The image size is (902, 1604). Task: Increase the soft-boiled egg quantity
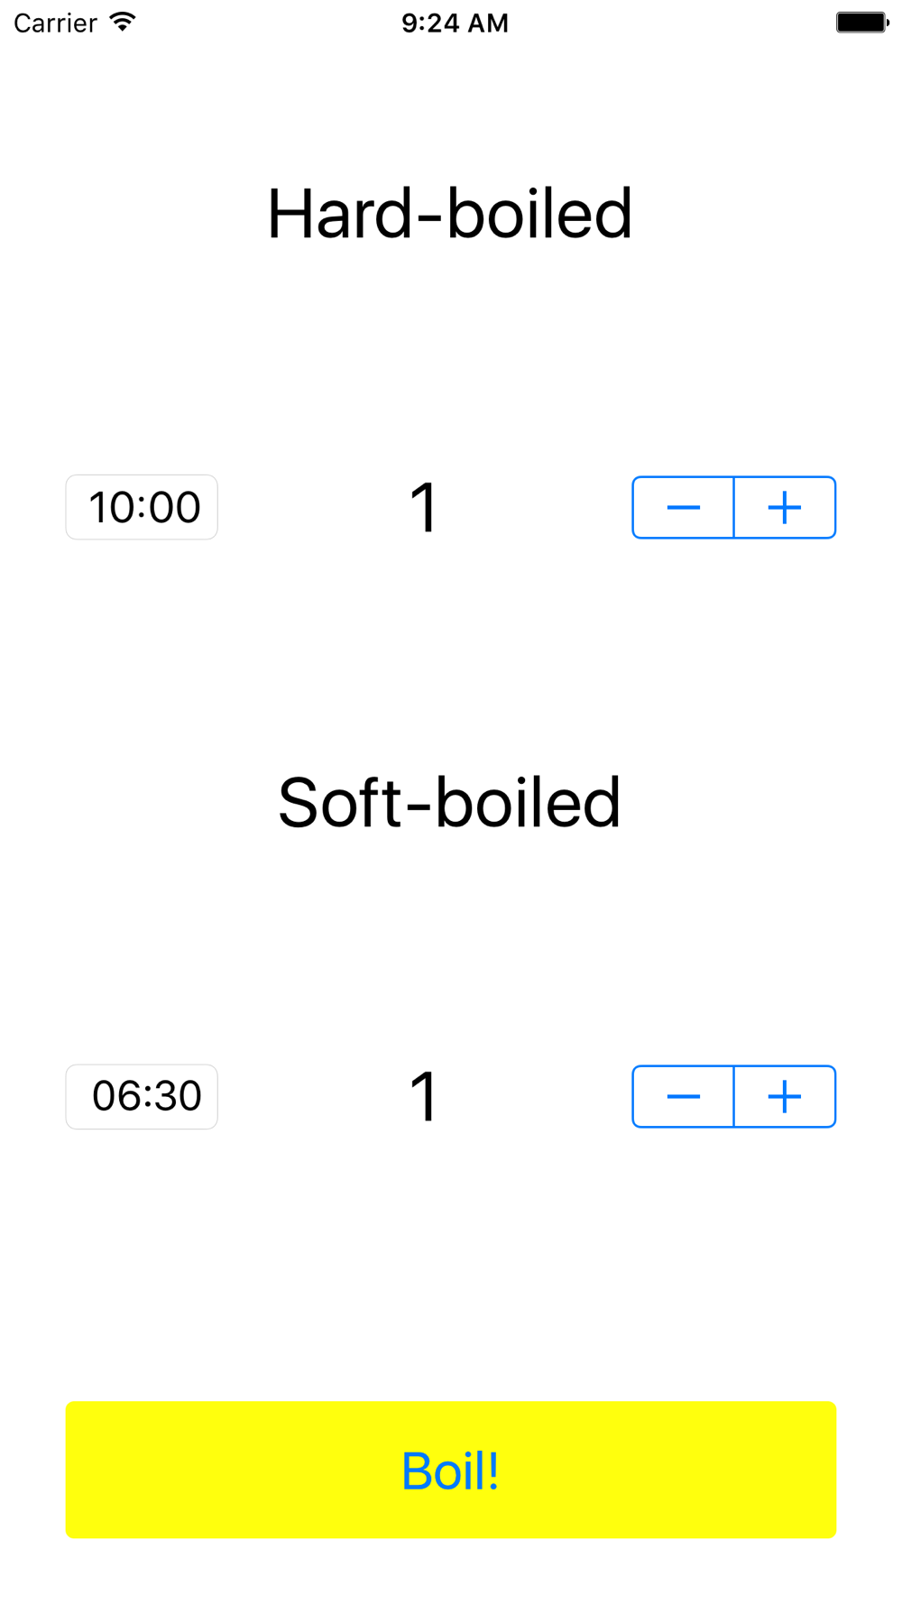[785, 1097]
